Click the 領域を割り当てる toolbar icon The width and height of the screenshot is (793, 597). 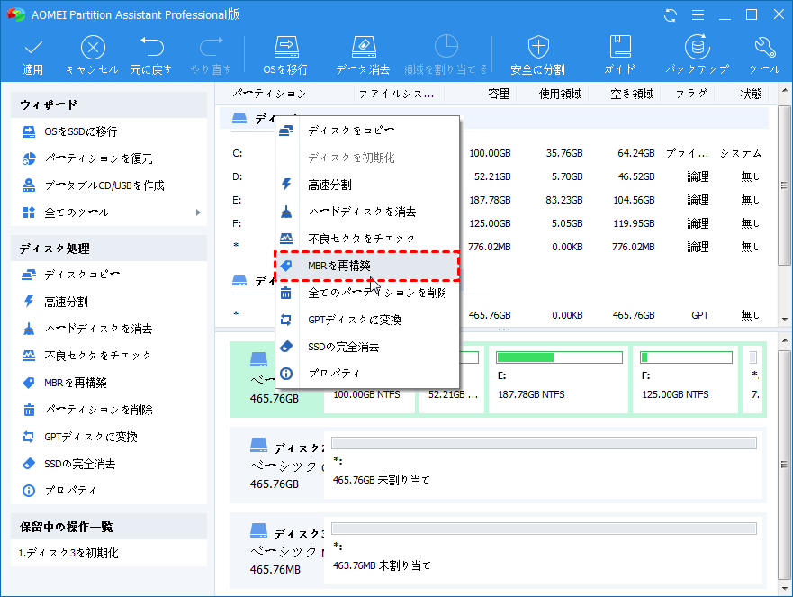coord(446,56)
